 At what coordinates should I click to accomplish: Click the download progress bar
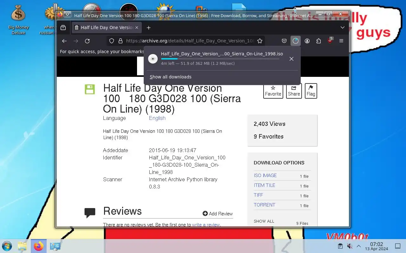220,59
